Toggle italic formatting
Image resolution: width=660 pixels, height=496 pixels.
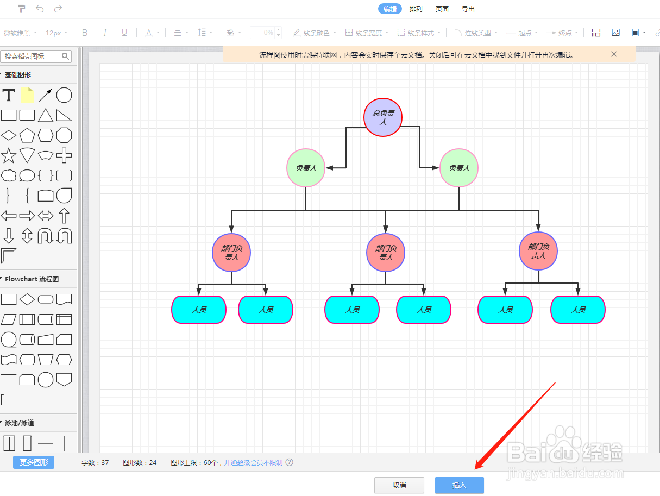(105, 33)
